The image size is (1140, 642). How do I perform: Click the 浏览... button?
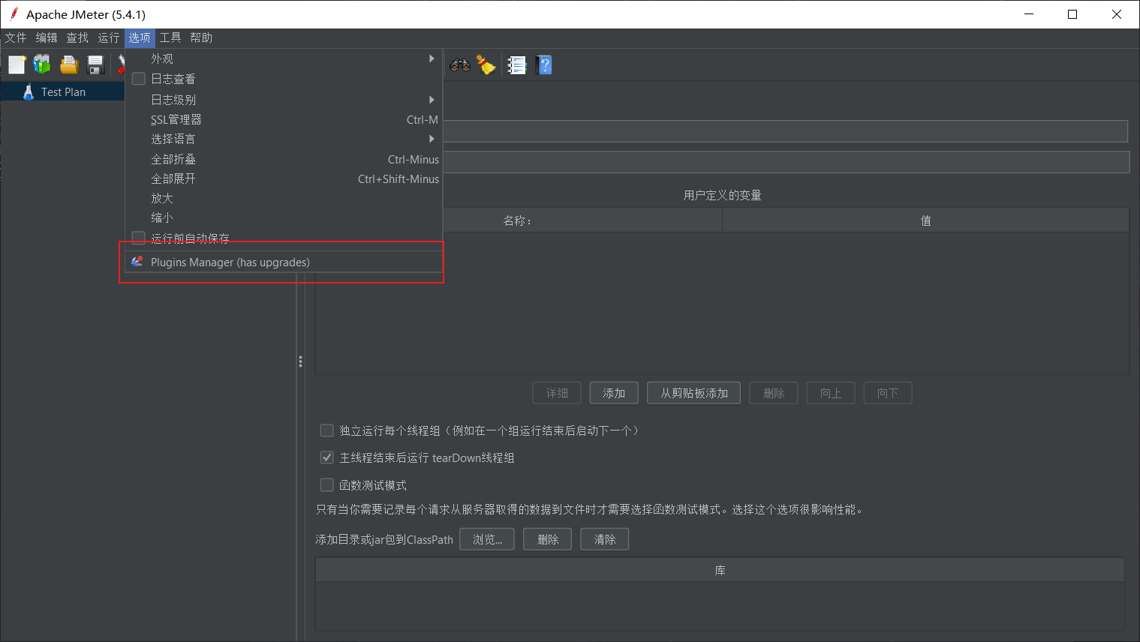(487, 539)
